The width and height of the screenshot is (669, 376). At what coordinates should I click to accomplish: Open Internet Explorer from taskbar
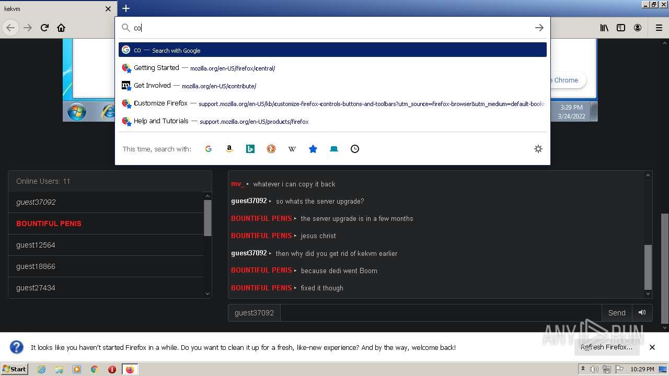[x=41, y=369]
